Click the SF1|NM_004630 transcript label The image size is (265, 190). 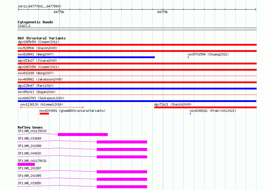(29, 153)
